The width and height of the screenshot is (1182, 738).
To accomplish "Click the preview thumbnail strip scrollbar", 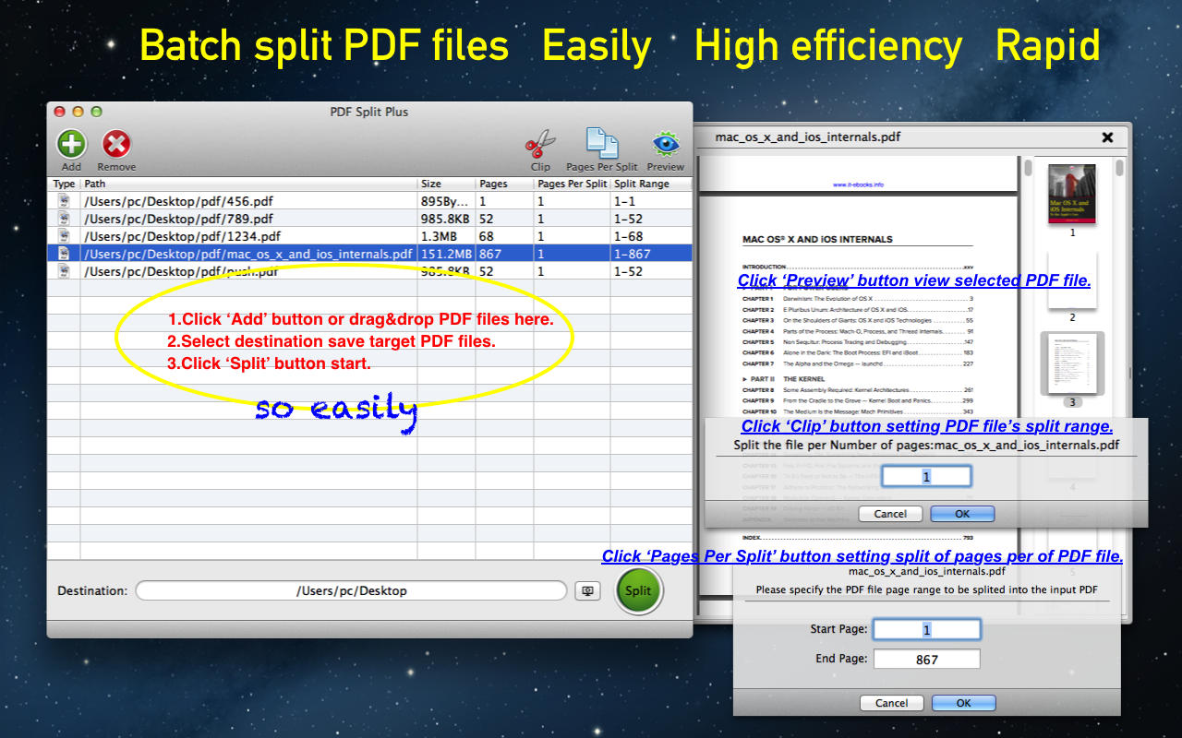I will pos(1119,369).
